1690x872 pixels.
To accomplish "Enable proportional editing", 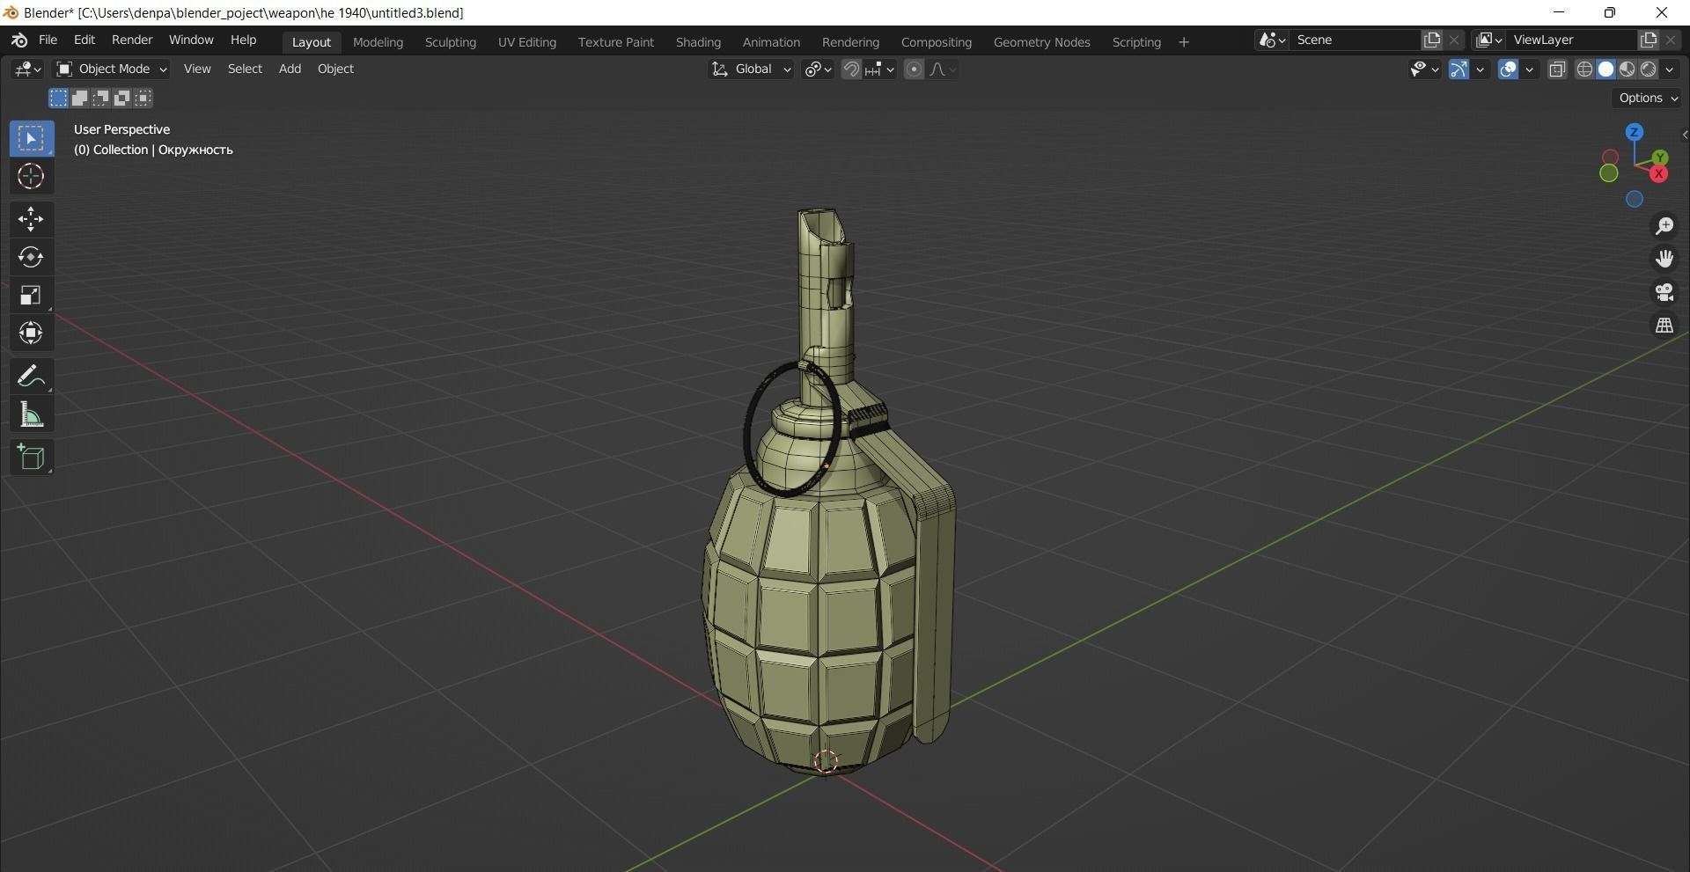I will tap(914, 69).
